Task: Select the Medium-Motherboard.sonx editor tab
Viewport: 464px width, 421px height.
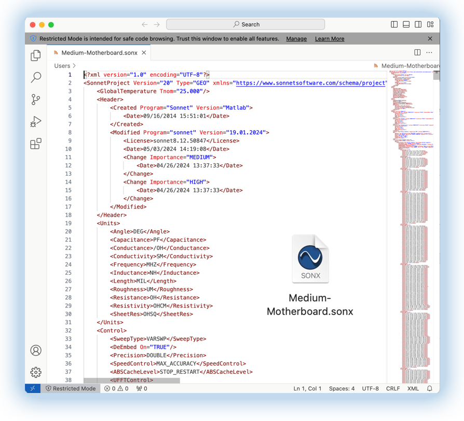Action: point(99,52)
